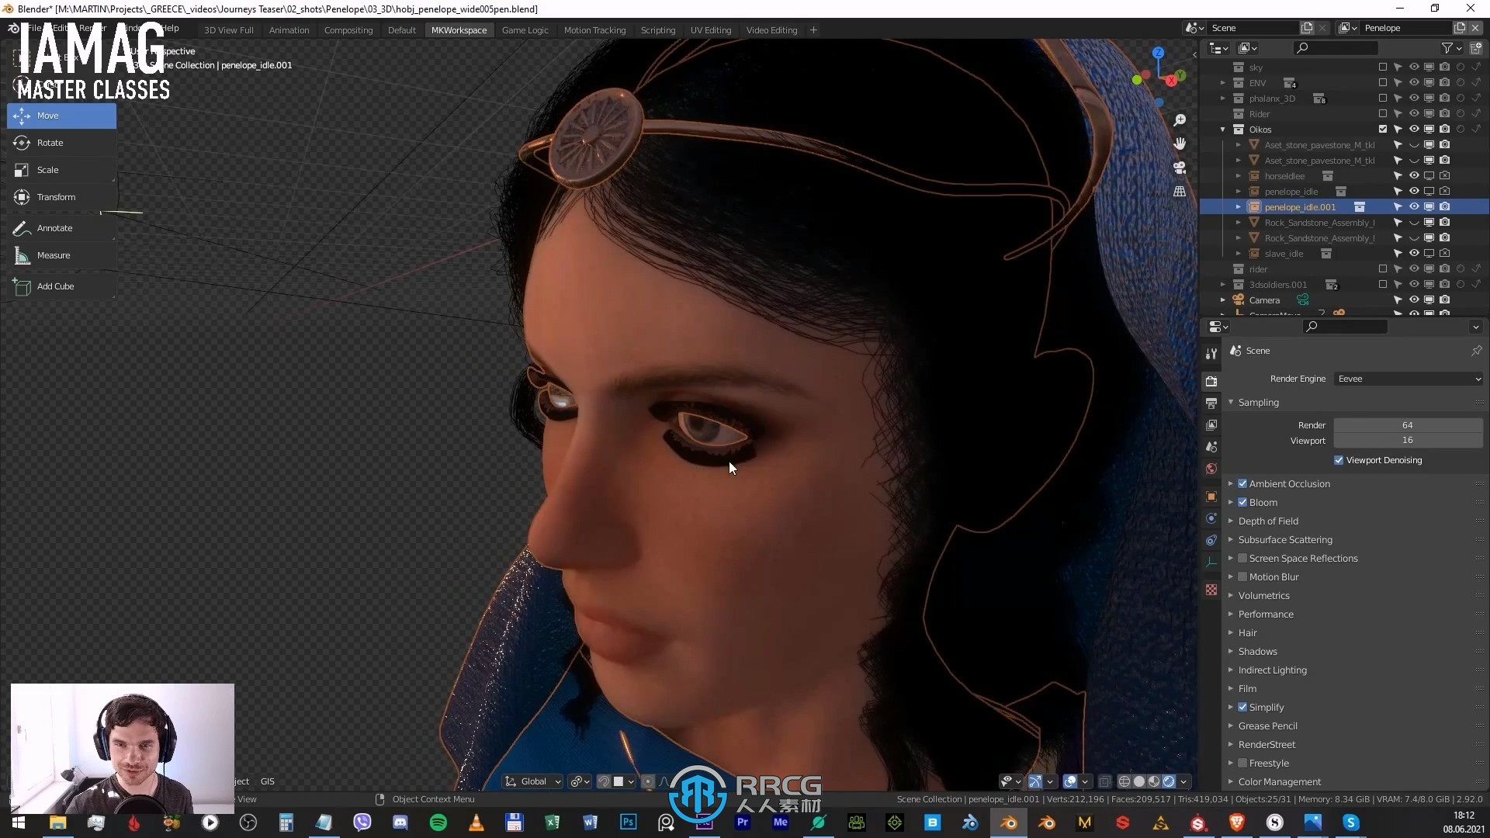This screenshot has width=1490, height=838.
Task: Expand penelope_idle.001 tree item
Action: [1239, 206]
